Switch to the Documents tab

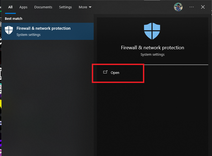coord(43,7)
